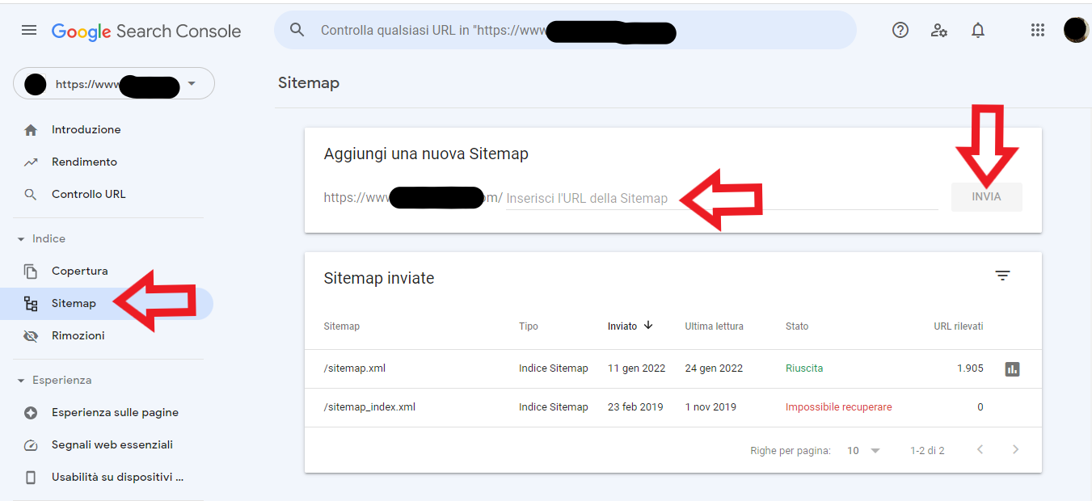Select Rimozioni in the sidebar
The height and width of the screenshot is (501, 1092).
(x=78, y=335)
